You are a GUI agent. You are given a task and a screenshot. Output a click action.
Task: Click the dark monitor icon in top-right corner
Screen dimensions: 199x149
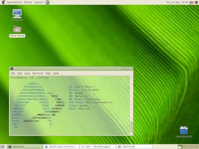pyautogui.click(x=196, y=2)
